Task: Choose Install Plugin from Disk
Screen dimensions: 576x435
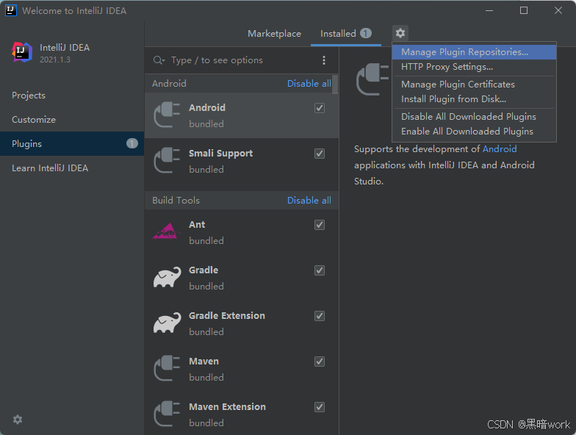Action: 474,99
